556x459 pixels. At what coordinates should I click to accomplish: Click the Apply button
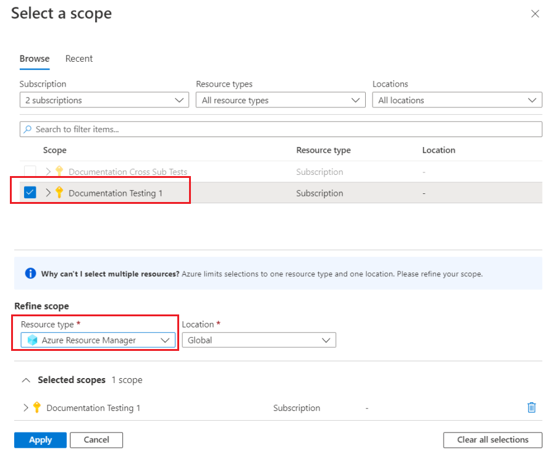coord(40,440)
